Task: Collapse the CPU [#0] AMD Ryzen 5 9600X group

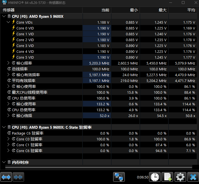Action: [x=4, y=16]
